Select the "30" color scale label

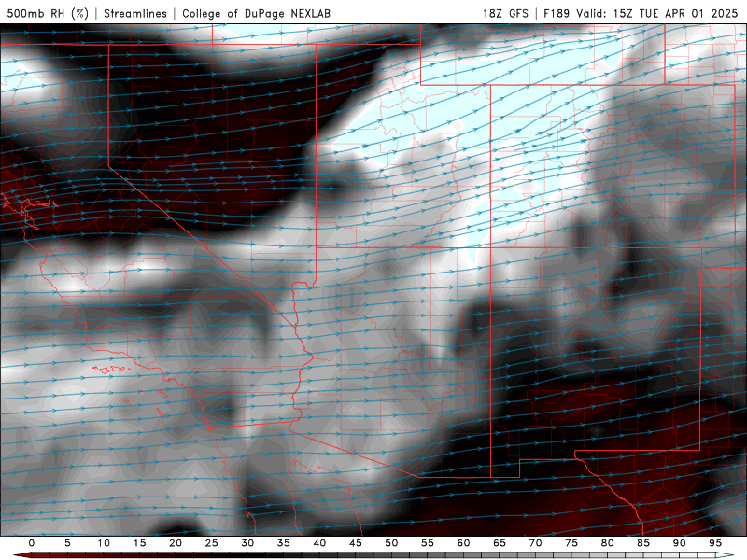tap(247, 543)
